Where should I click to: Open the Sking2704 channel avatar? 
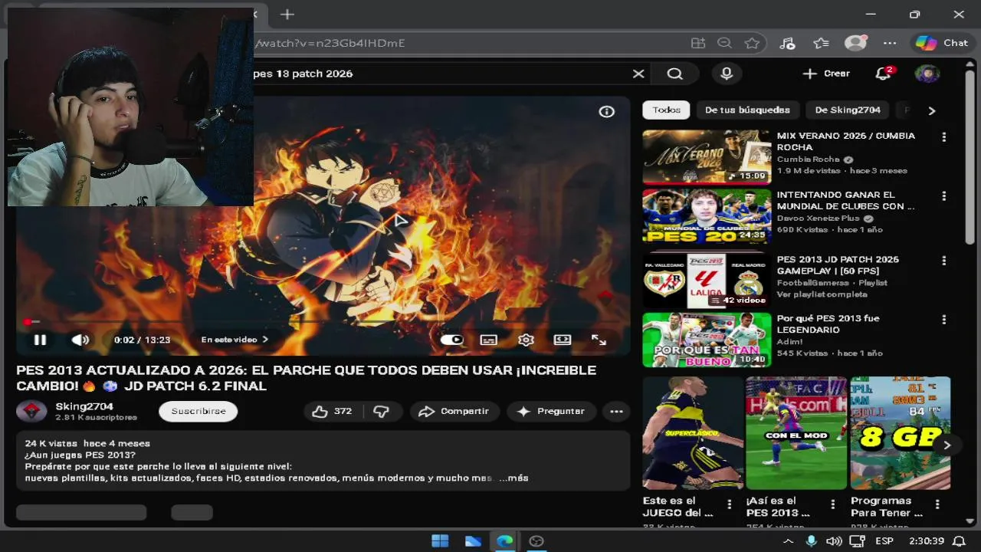pos(31,412)
